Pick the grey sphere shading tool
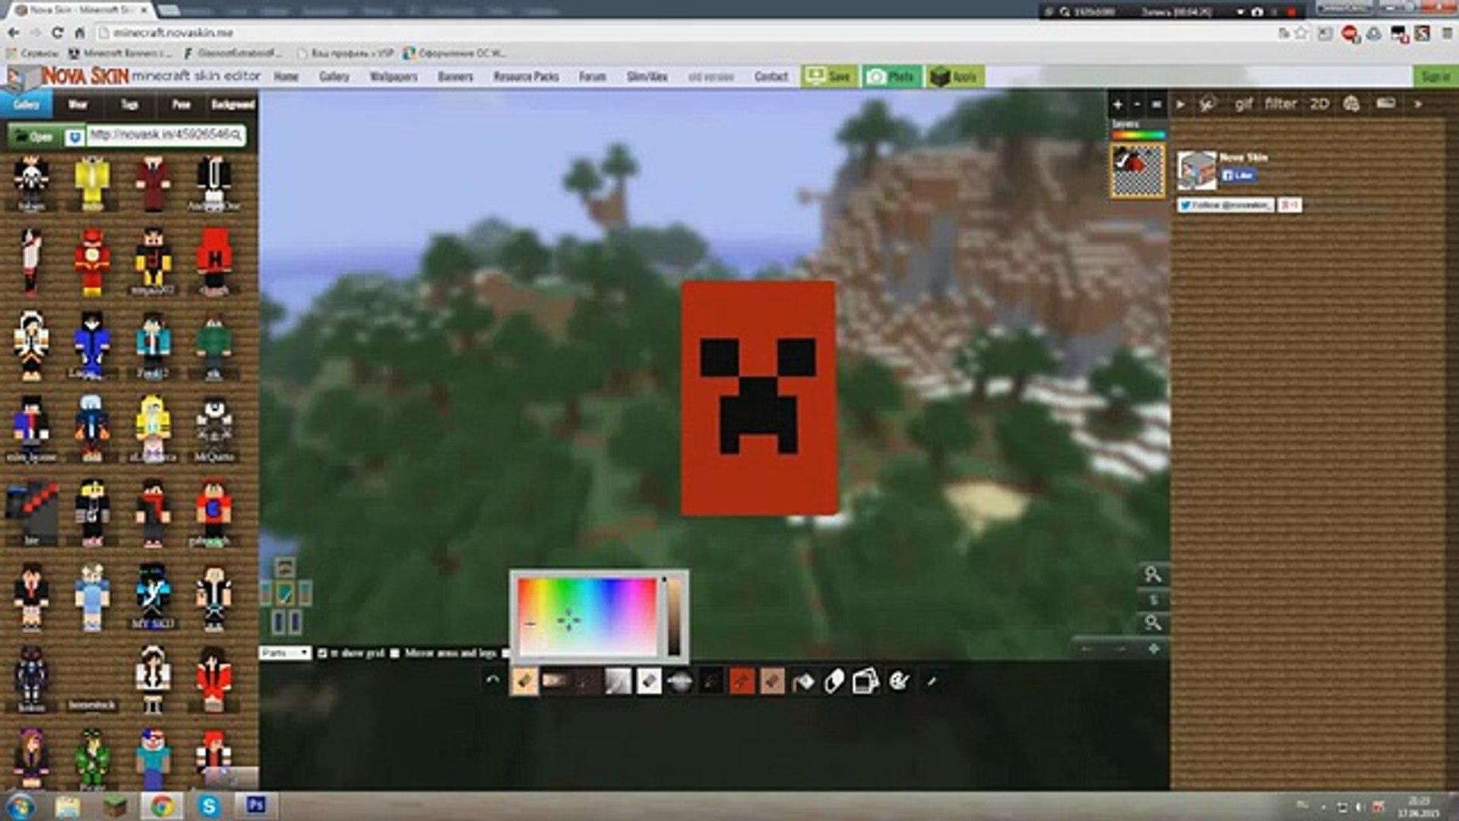 679,681
